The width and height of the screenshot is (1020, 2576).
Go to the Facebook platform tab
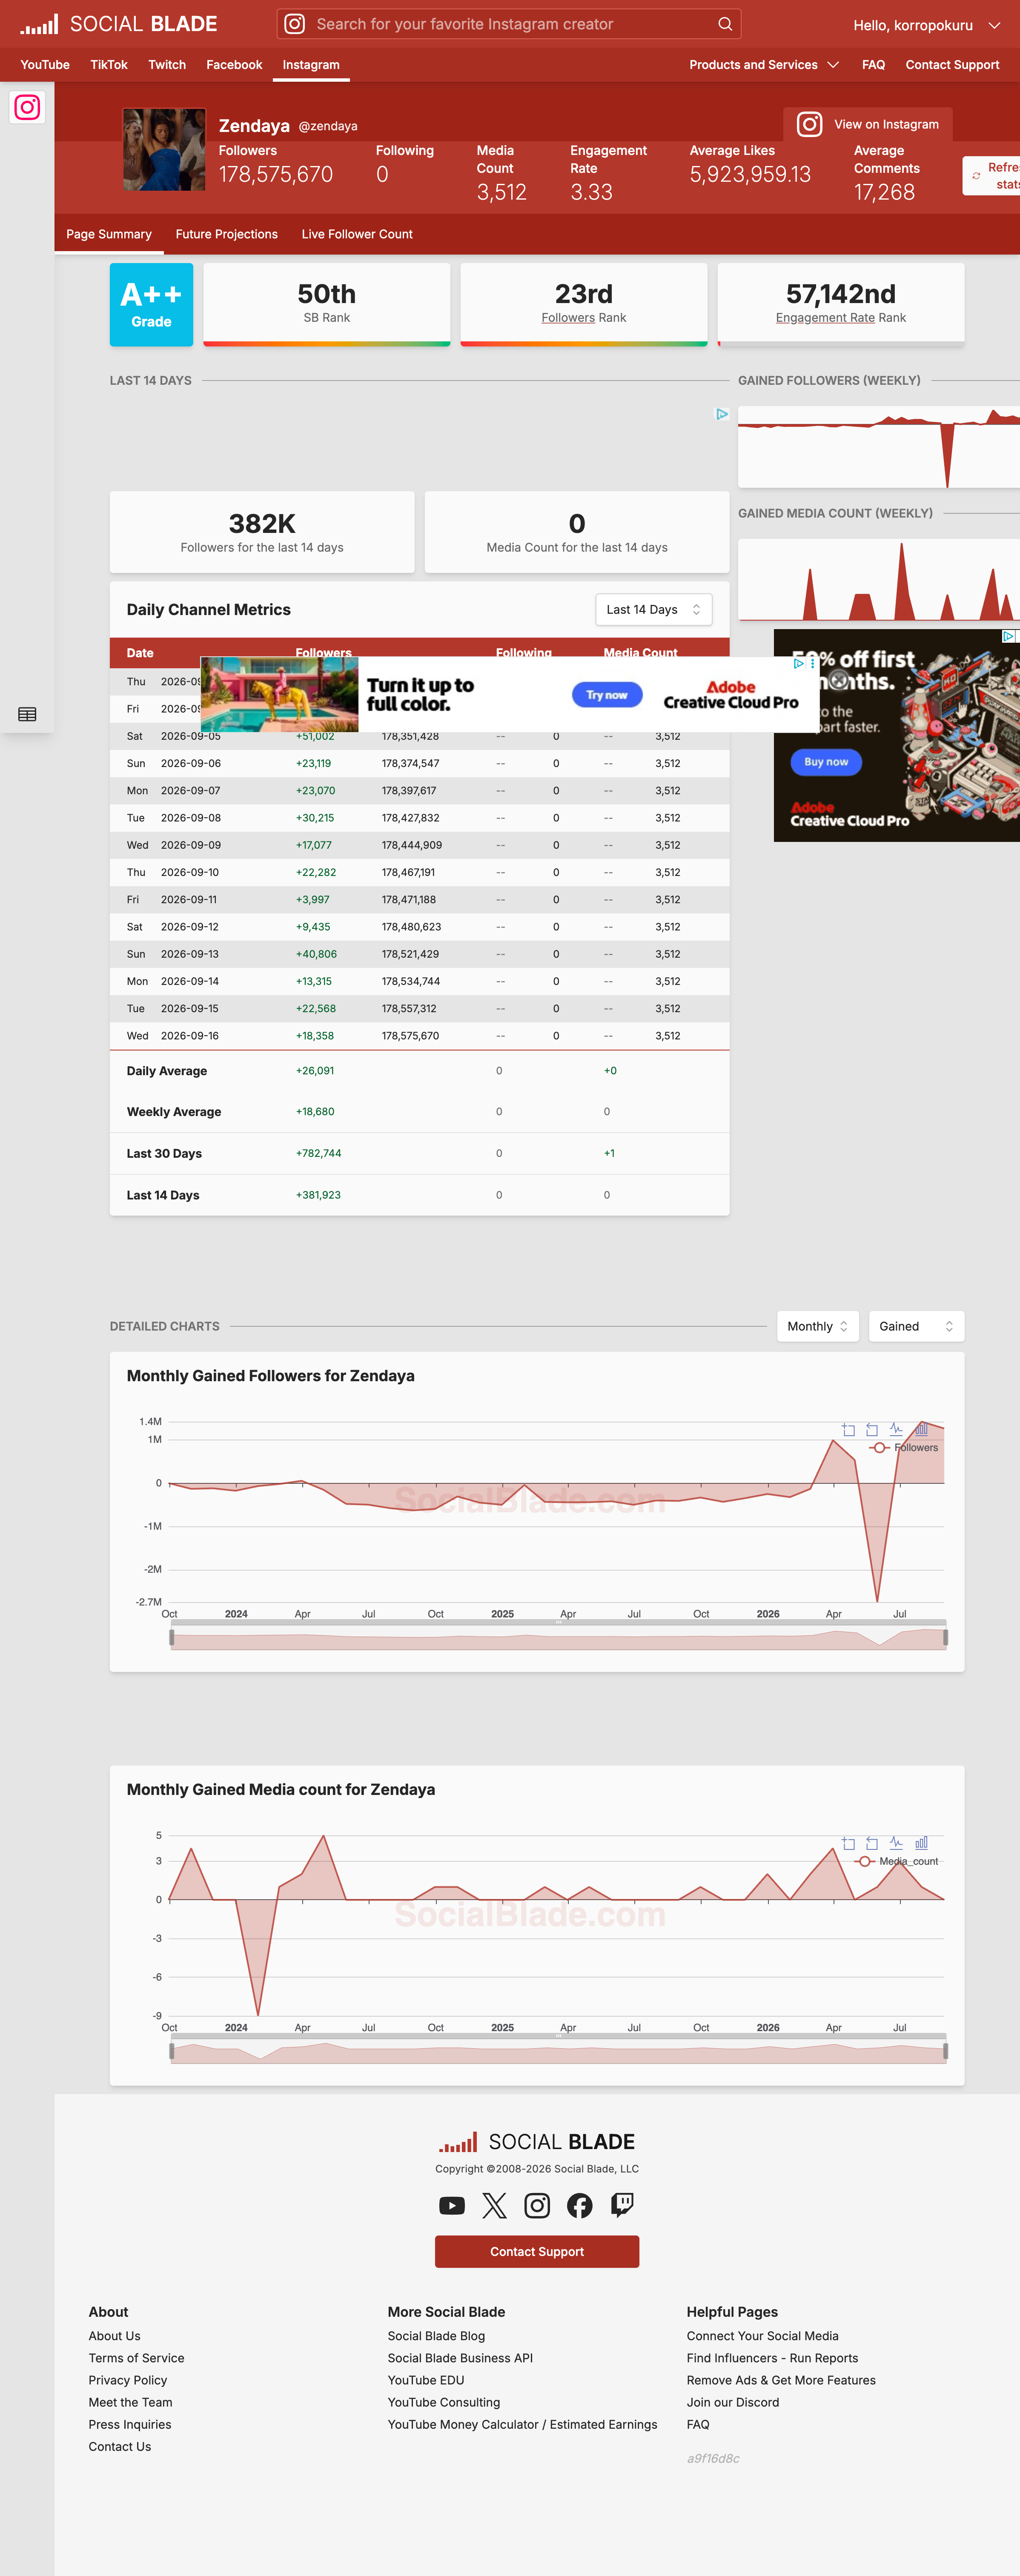tap(234, 65)
